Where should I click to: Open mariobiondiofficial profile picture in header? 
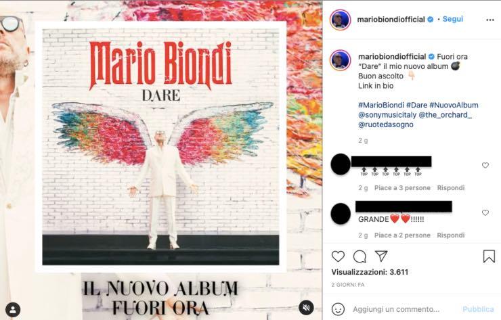340,20
